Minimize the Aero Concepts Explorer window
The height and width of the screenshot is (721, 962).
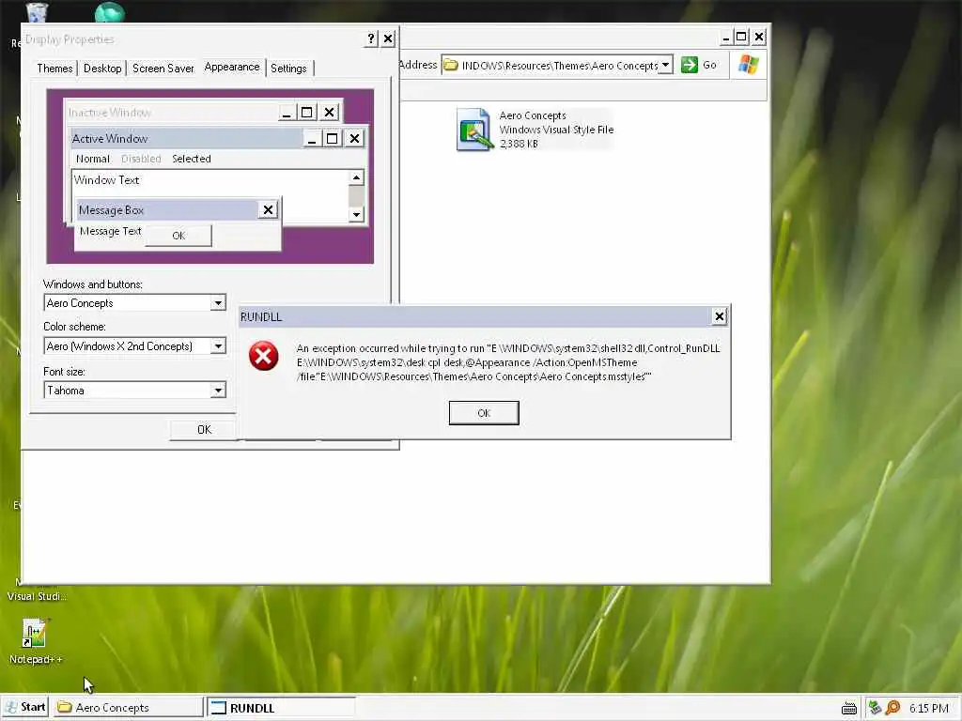725,38
